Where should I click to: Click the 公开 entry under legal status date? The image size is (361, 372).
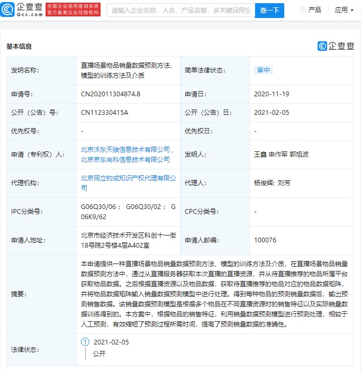tap(99, 353)
